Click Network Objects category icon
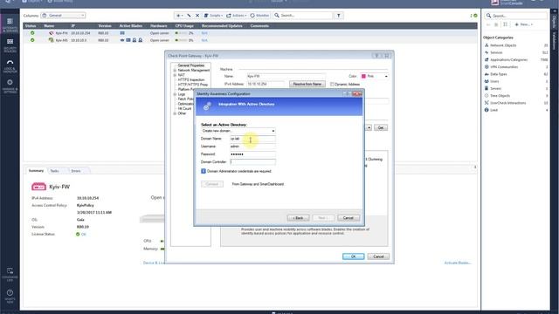Viewport: 559px width, 314px height. tap(487, 45)
